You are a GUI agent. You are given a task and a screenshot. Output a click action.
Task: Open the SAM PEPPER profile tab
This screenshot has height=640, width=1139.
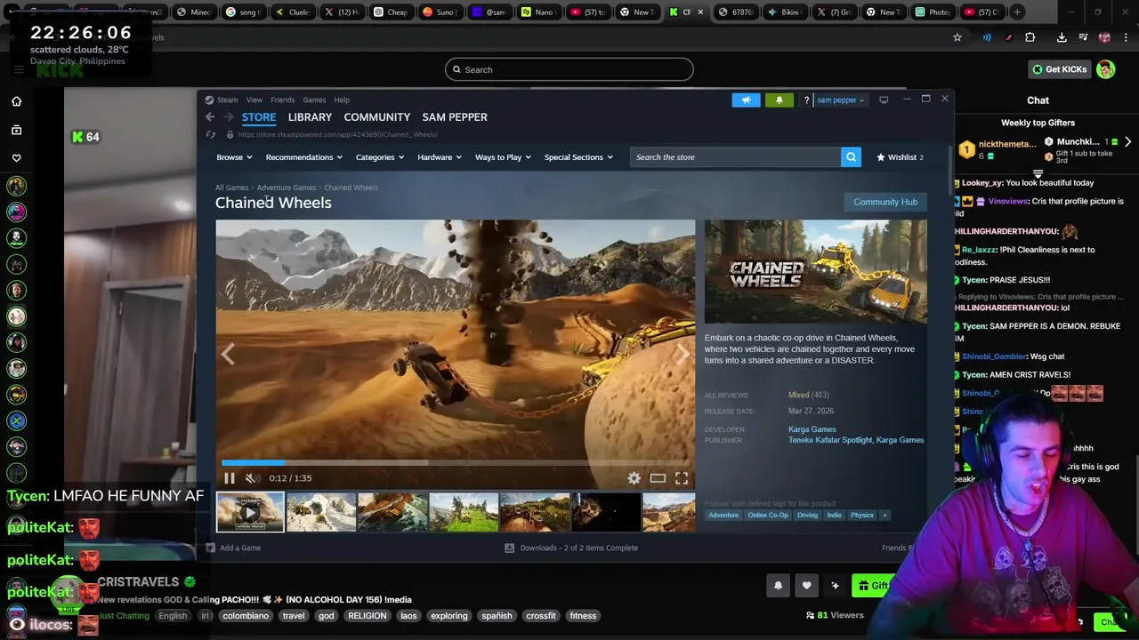[x=455, y=116]
